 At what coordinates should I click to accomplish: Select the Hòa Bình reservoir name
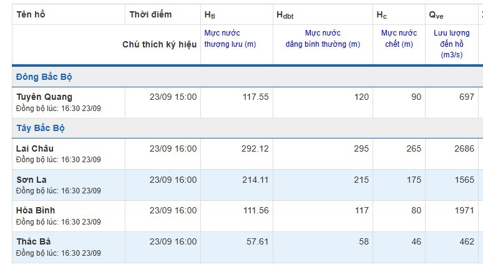[x=36, y=210]
